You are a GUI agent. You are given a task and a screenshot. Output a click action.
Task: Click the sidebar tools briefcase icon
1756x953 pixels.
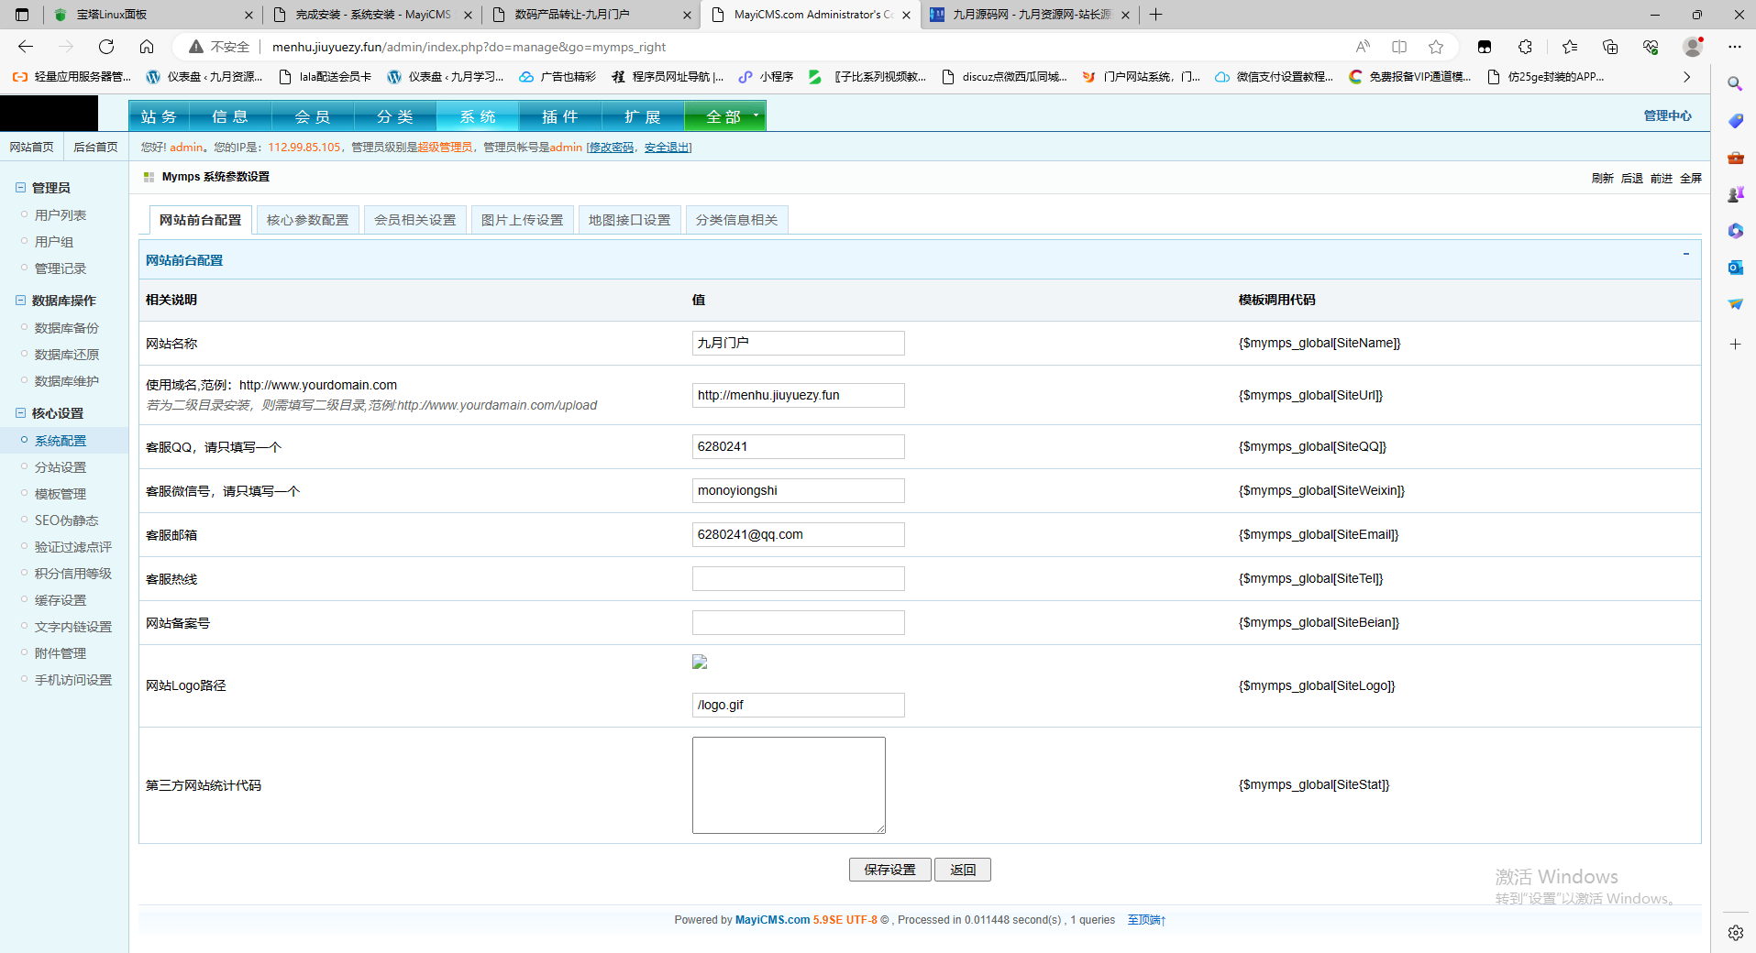click(x=1735, y=158)
